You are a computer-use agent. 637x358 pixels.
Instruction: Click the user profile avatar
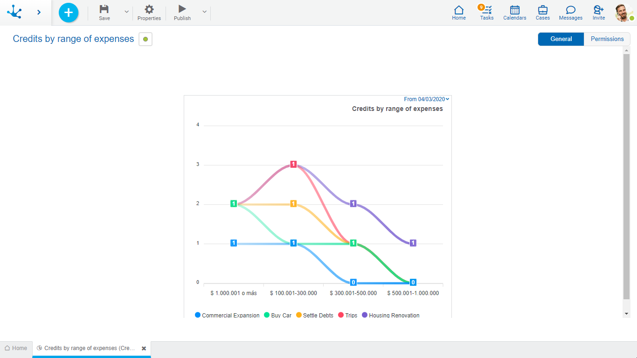pyautogui.click(x=623, y=13)
